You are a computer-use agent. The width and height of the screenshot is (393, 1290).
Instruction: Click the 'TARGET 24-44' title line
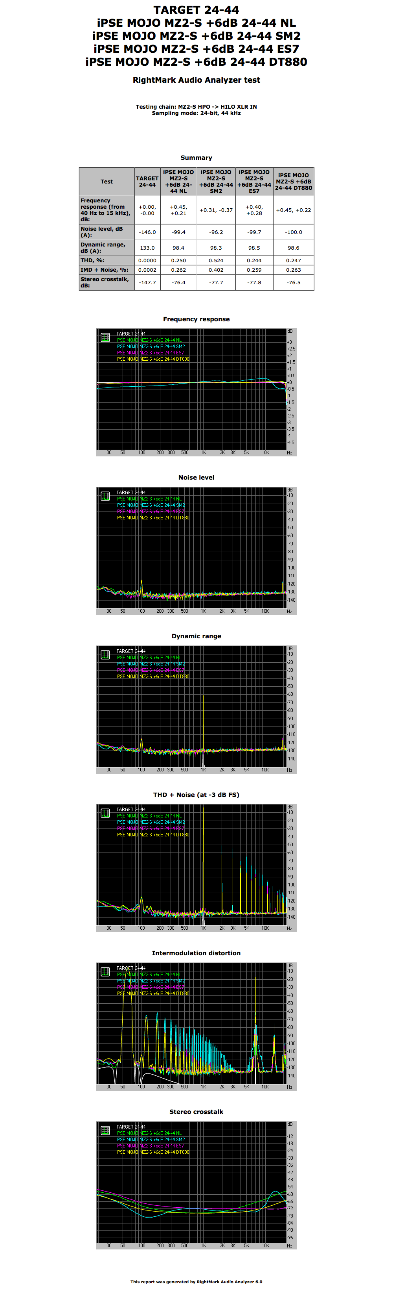196,10
